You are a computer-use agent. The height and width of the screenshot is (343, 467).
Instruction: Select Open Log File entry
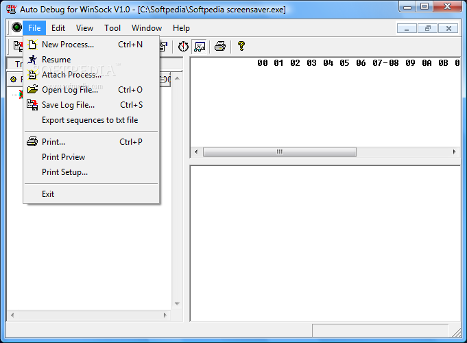(x=91, y=90)
